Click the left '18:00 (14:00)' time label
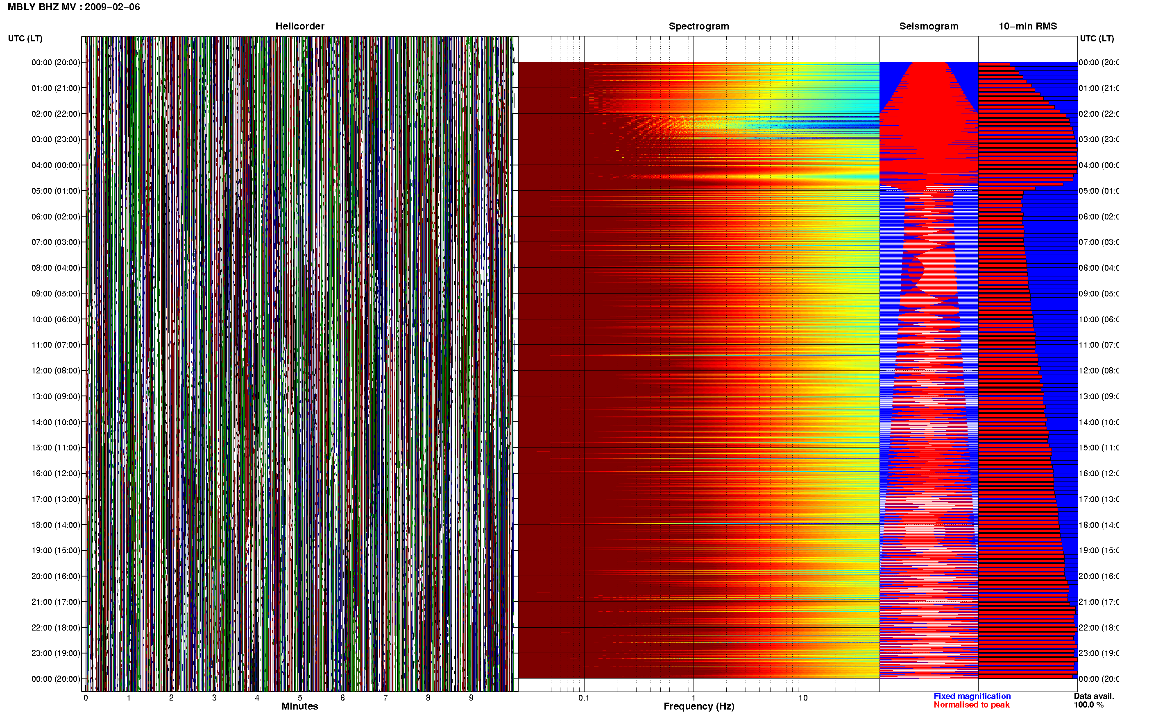The height and width of the screenshot is (728, 1165). [x=56, y=525]
